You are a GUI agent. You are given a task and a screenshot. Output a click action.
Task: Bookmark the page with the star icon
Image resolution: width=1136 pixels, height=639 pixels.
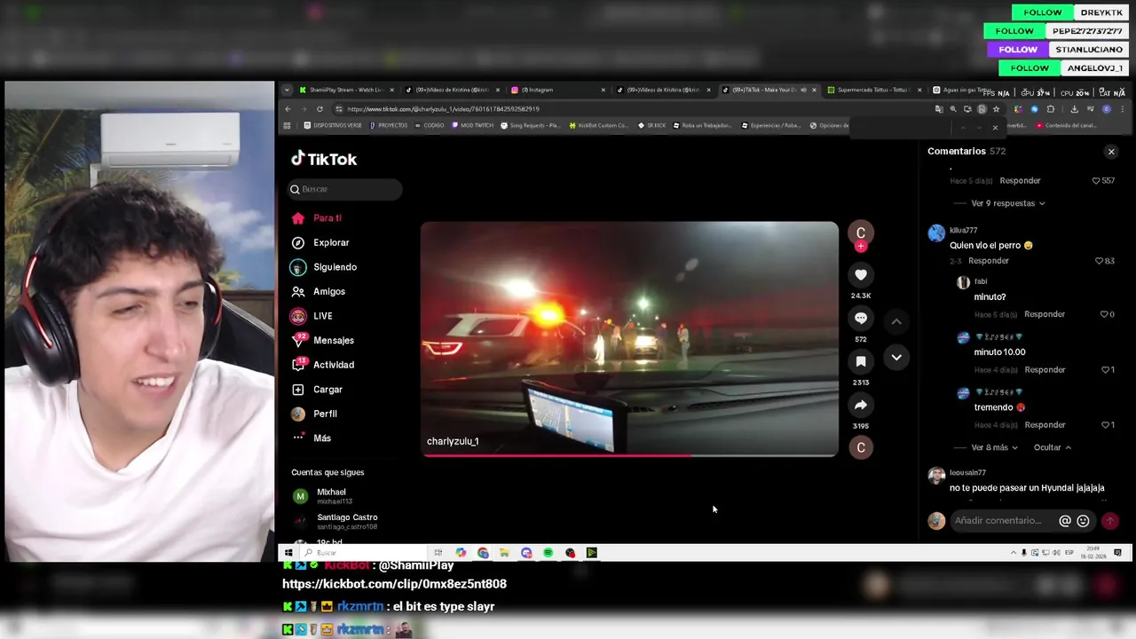(996, 109)
